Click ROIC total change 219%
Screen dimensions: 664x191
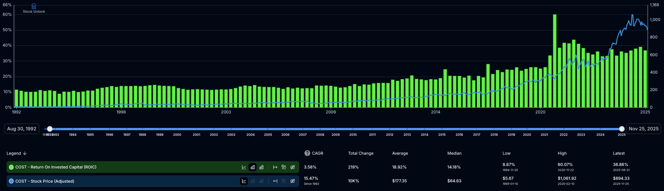point(353,167)
